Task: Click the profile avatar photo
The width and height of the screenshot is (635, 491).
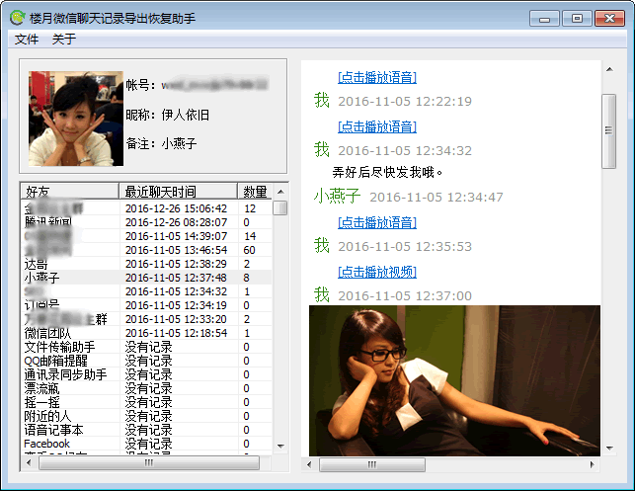Action: point(76,119)
